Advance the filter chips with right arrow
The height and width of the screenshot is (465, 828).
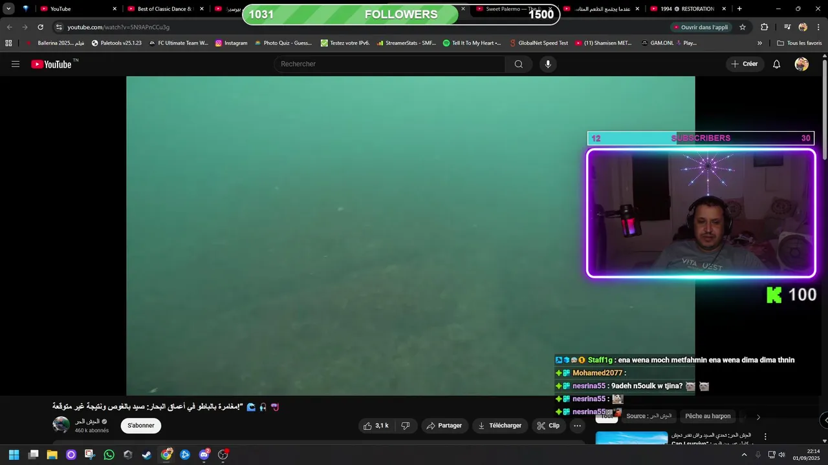pos(758,417)
